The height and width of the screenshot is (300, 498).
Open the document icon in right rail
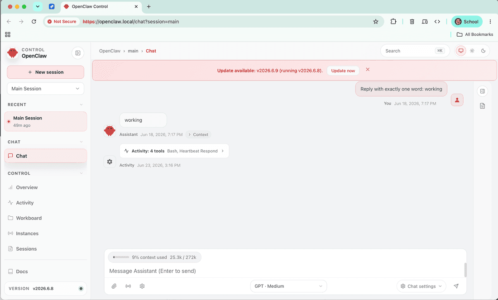pyautogui.click(x=483, y=106)
